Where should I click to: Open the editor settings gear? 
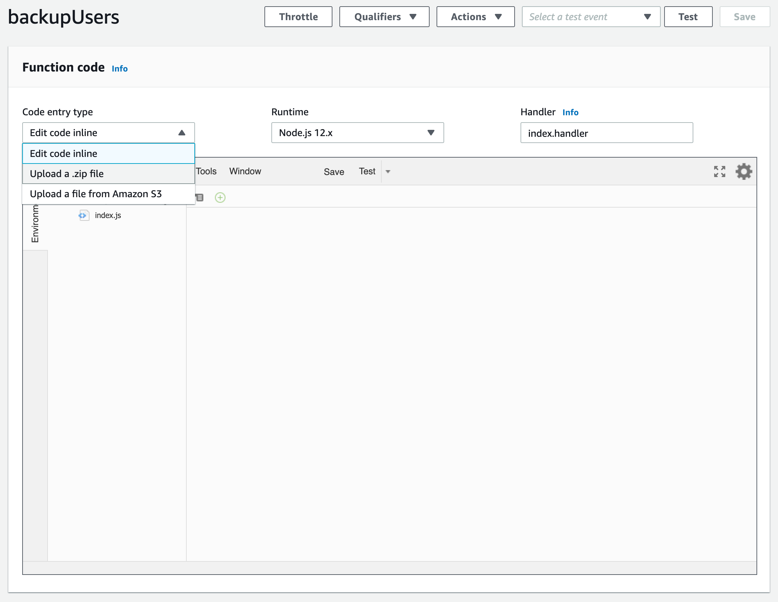[x=743, y=171]
